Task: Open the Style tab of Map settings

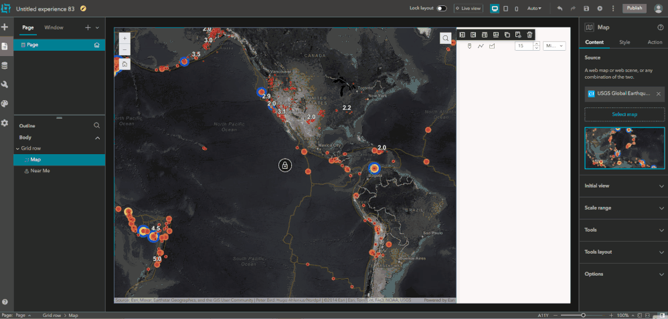Action: point(624,42)
